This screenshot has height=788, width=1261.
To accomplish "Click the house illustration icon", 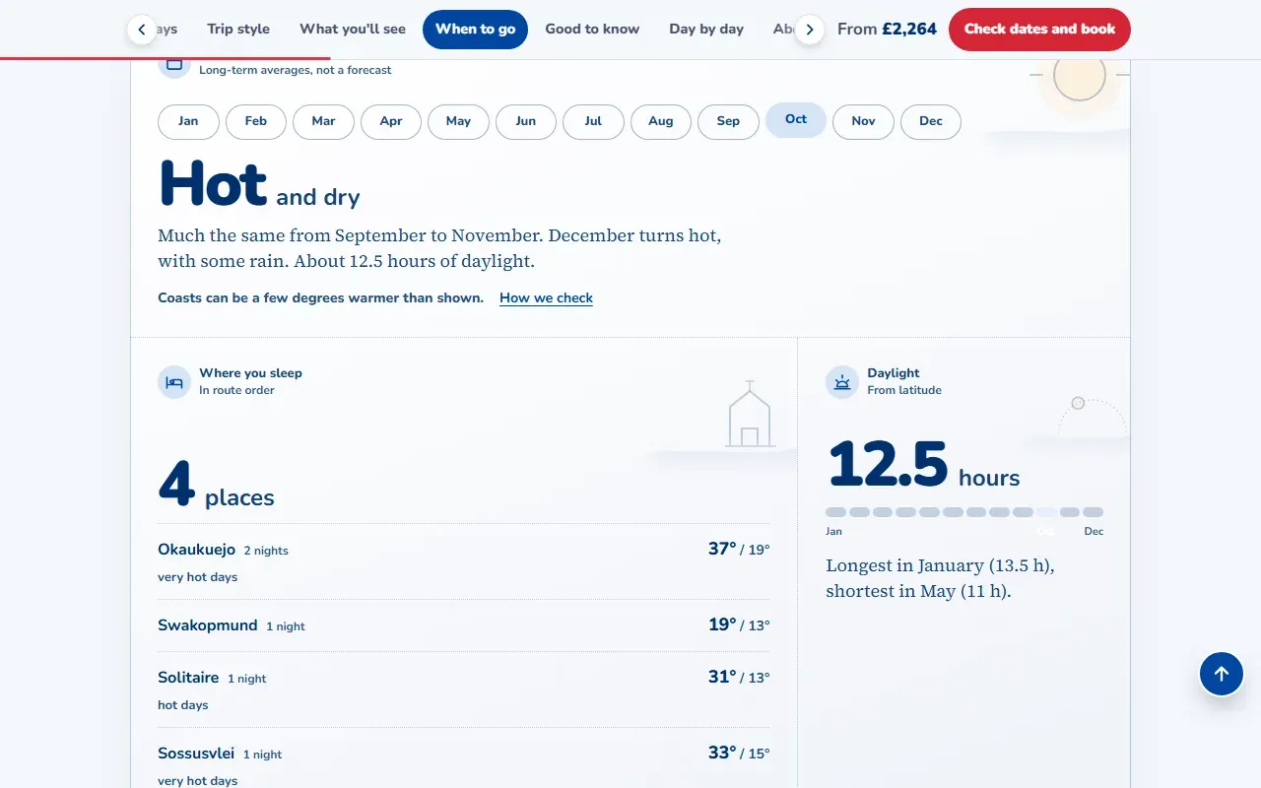I will tap(750, 414).
